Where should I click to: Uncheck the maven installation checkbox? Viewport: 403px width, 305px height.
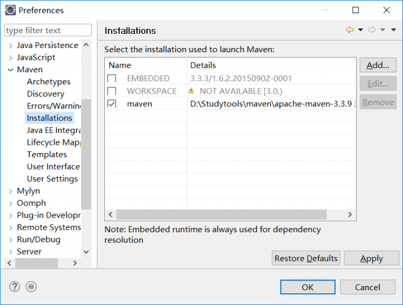click(x=112, y=104)
